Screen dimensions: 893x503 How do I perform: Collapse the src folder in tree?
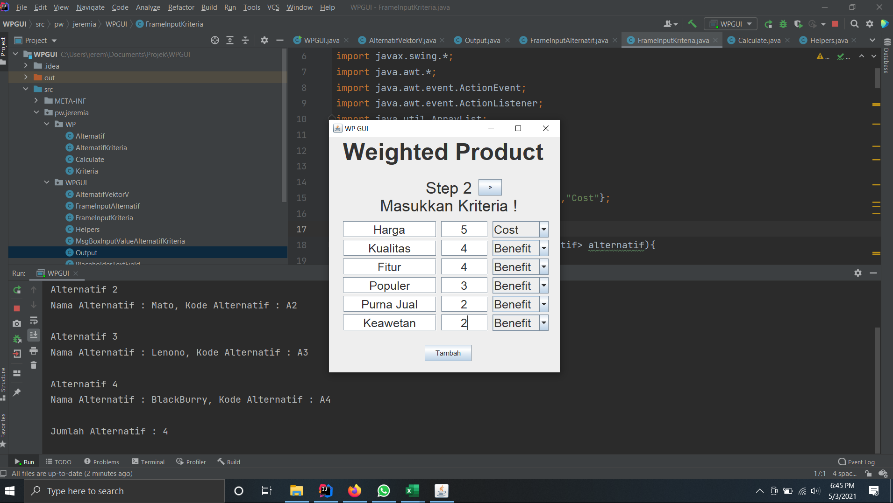26,89
